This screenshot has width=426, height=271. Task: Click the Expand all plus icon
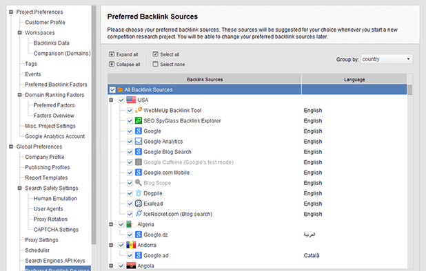(112, 54)
